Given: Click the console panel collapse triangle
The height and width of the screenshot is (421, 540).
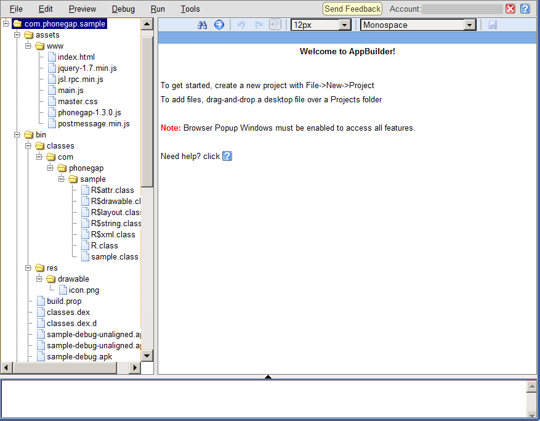Looking at the screenshot, I should pyautogui.click(x=268, y=377).
